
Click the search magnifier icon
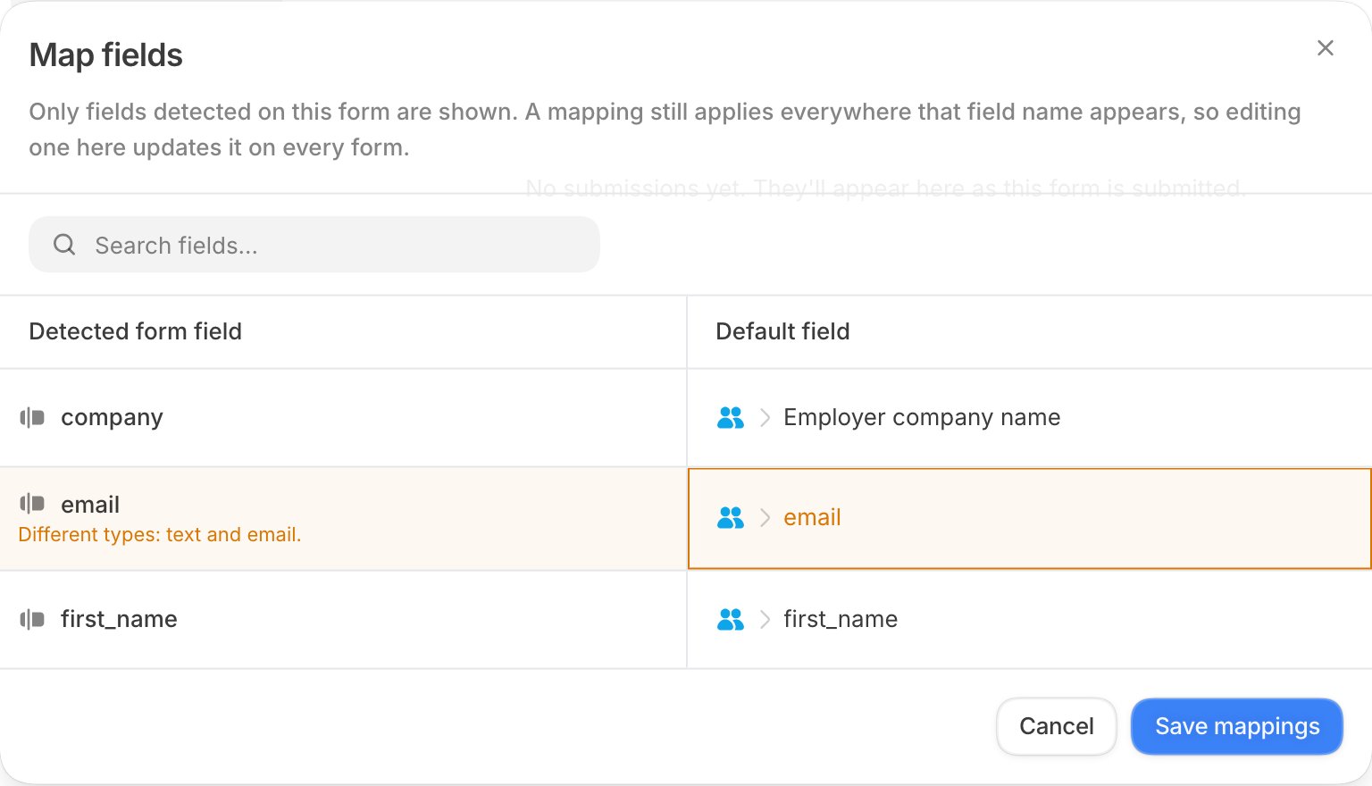coord(64,245)
